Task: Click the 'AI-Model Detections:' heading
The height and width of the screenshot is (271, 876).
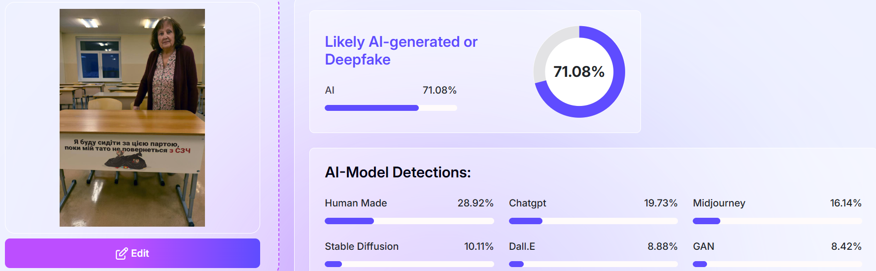Action: click(x=398, y=172)
